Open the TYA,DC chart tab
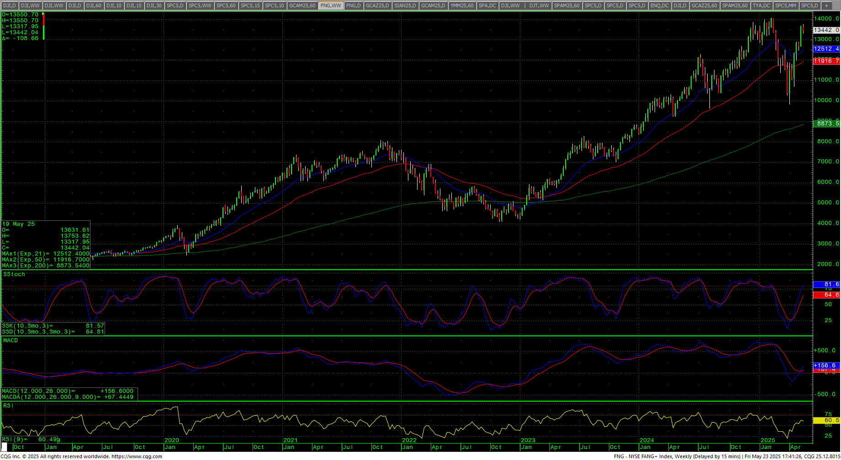The image size is (841, 460). pyautogui.click(x=761, y=5)
